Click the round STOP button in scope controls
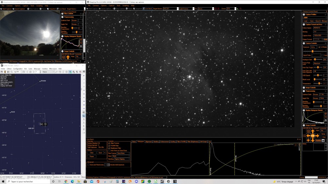 (313, 136)
